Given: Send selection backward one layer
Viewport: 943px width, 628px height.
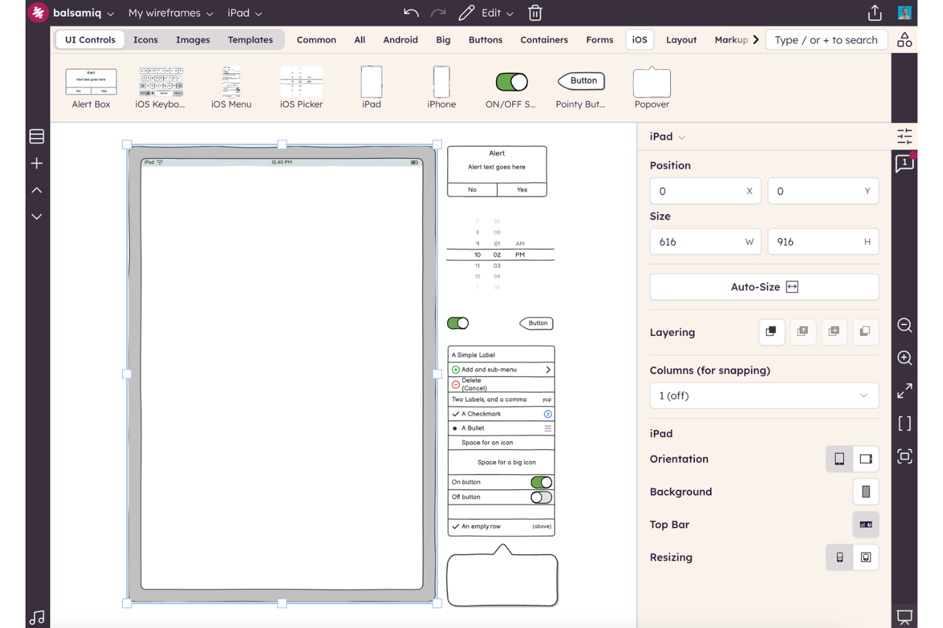Looking at the screenshot, I should (x=833, y=331).
